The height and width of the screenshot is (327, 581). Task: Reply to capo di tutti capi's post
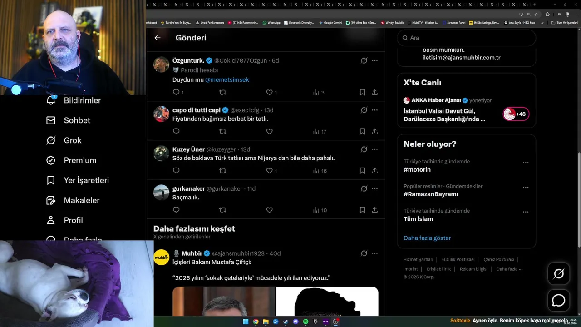click(176, 131)
